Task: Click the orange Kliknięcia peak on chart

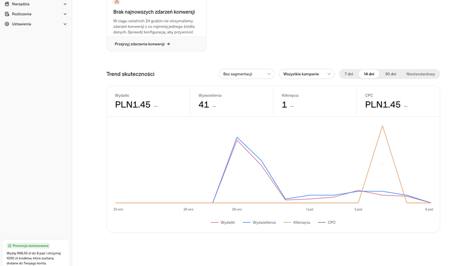Action: click(x=382, y=126)
